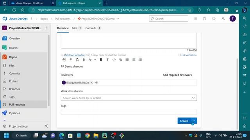Expand the Create button dropdown arrow
This screenshot has height=140, width=250.
point(194,121)
